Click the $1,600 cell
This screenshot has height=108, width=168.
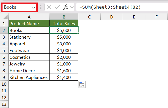click(x=64, y=71)
